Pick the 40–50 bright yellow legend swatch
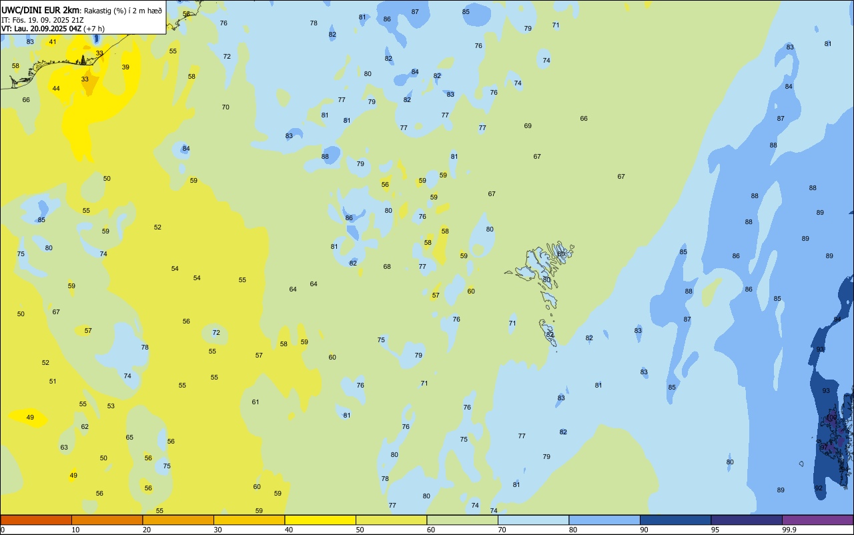Image resolution: width=854 pixels, height=535 pixels. coord(320,520)
